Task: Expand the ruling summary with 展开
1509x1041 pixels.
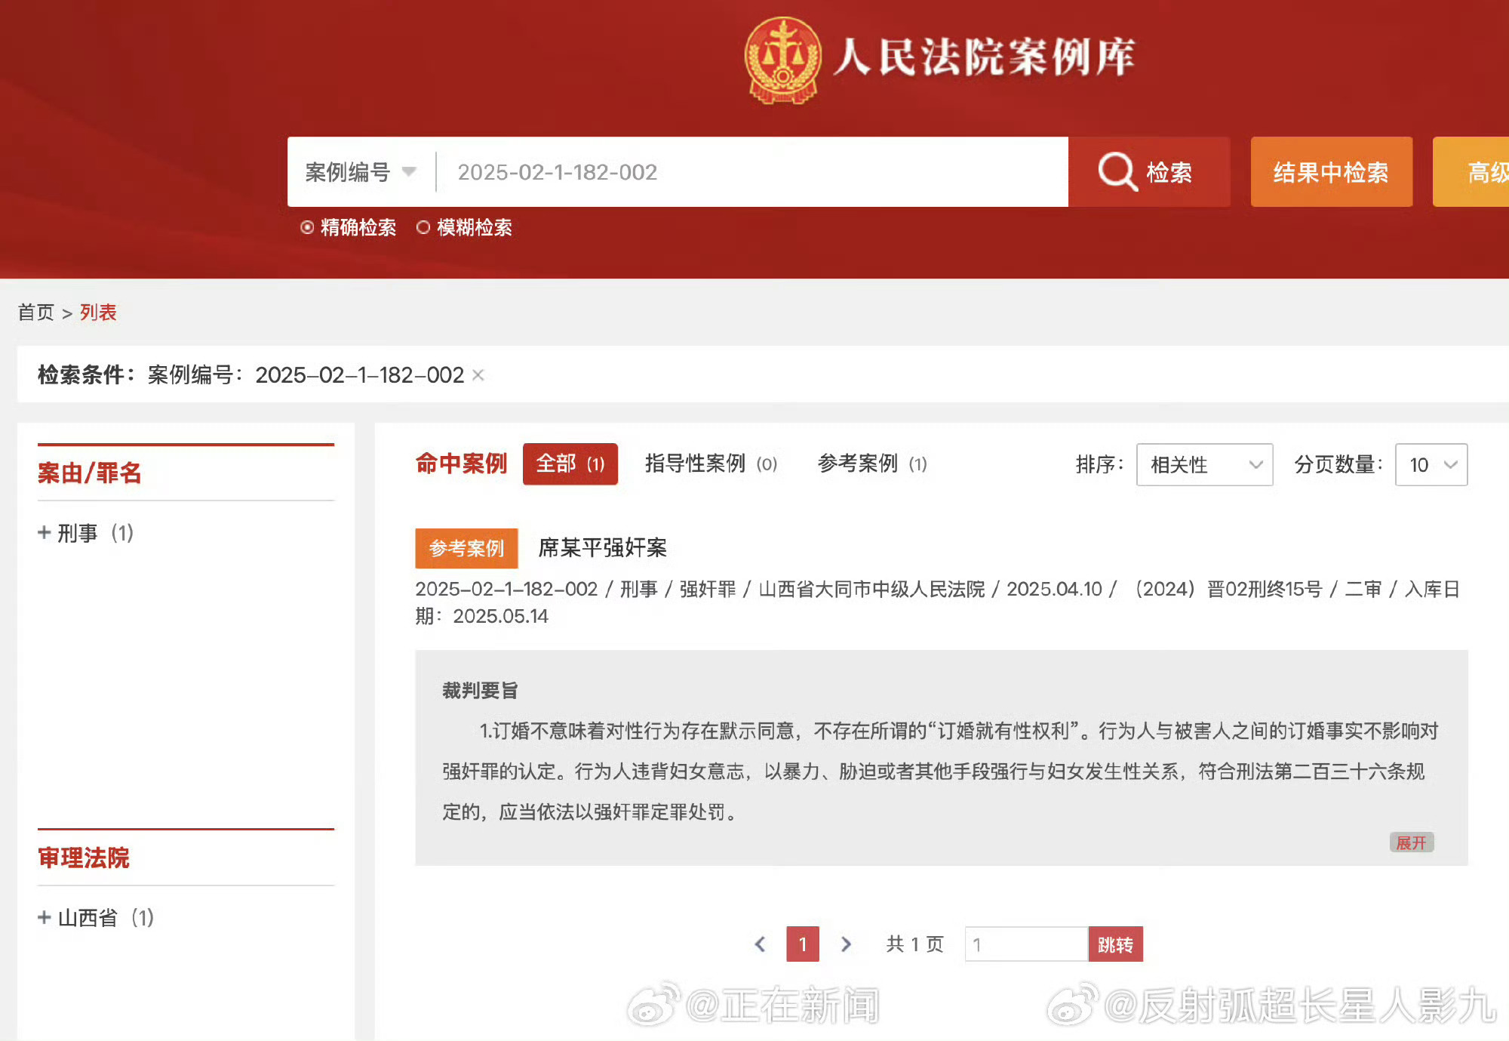Action: (x=1411, y=842)
